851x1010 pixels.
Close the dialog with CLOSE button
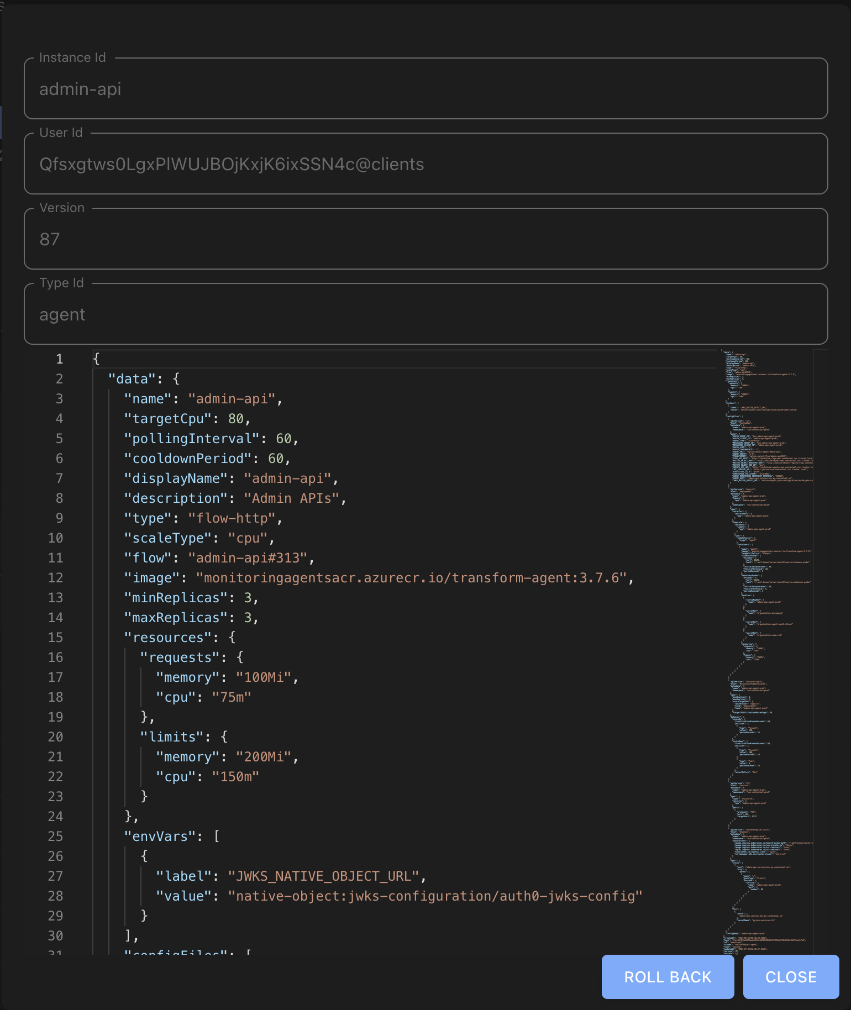(x=790, y=977)
